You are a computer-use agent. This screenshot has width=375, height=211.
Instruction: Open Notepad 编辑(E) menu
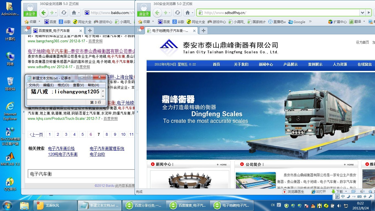click(x=48, y=85)
